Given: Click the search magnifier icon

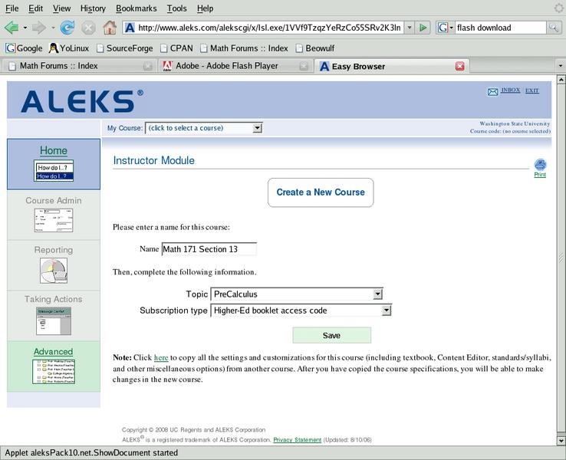Looking at the screenshot, I should [554, 28].
